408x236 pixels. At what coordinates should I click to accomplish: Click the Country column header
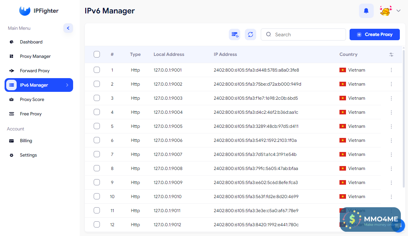(x=348, y=54)
